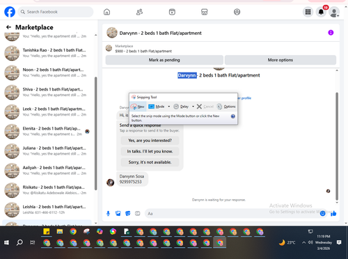Open Copilot from the taskbar
This screenshot has height=259, width=348.
100,232
